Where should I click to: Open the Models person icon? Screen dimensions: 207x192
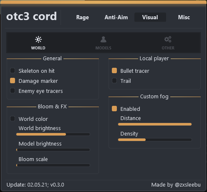(x=103, y=39)
